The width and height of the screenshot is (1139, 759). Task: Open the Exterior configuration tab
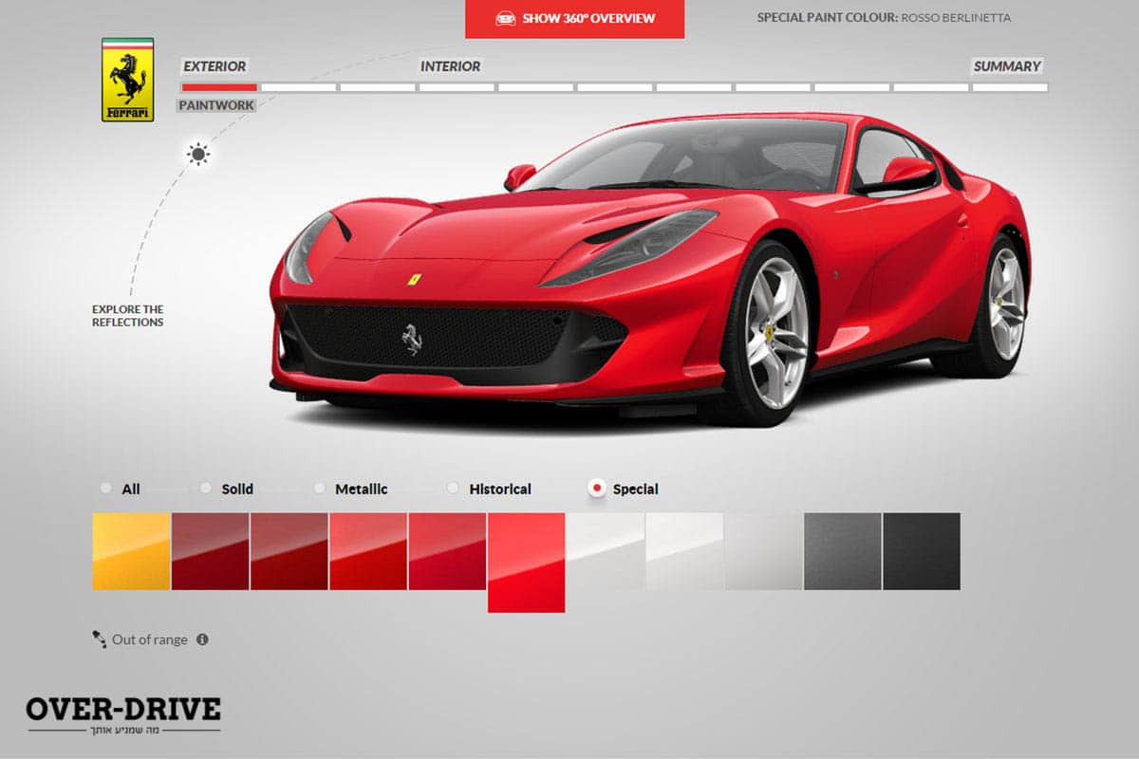pos(215,66)
